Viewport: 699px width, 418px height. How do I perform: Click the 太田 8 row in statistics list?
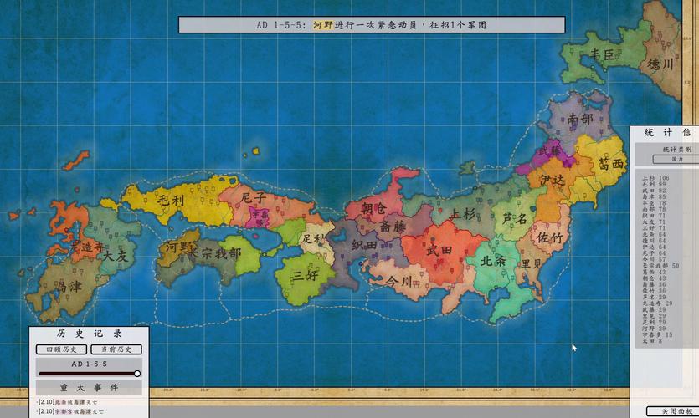coord(652,340)
